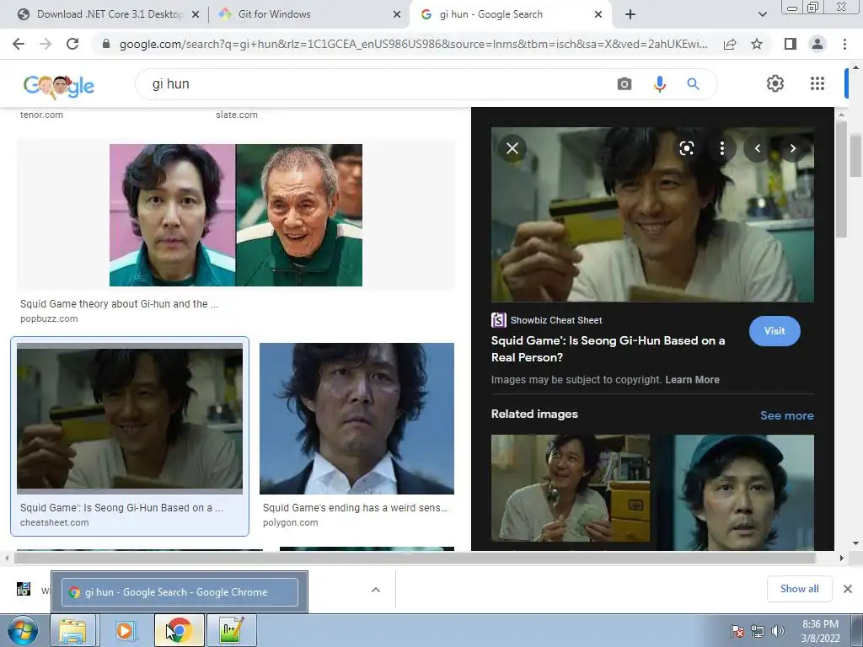Screen dimensions: 863x647
Task: Click the tenor.com source text
Action: pos(41,115)
